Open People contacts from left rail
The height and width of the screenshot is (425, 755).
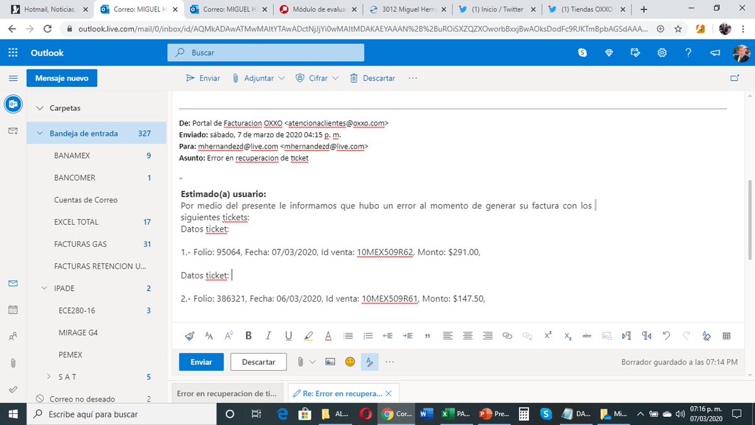tap(13, 336)
